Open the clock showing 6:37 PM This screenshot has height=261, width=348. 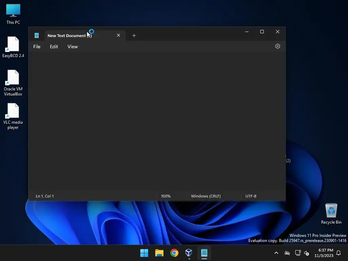(x=324, y=253)
